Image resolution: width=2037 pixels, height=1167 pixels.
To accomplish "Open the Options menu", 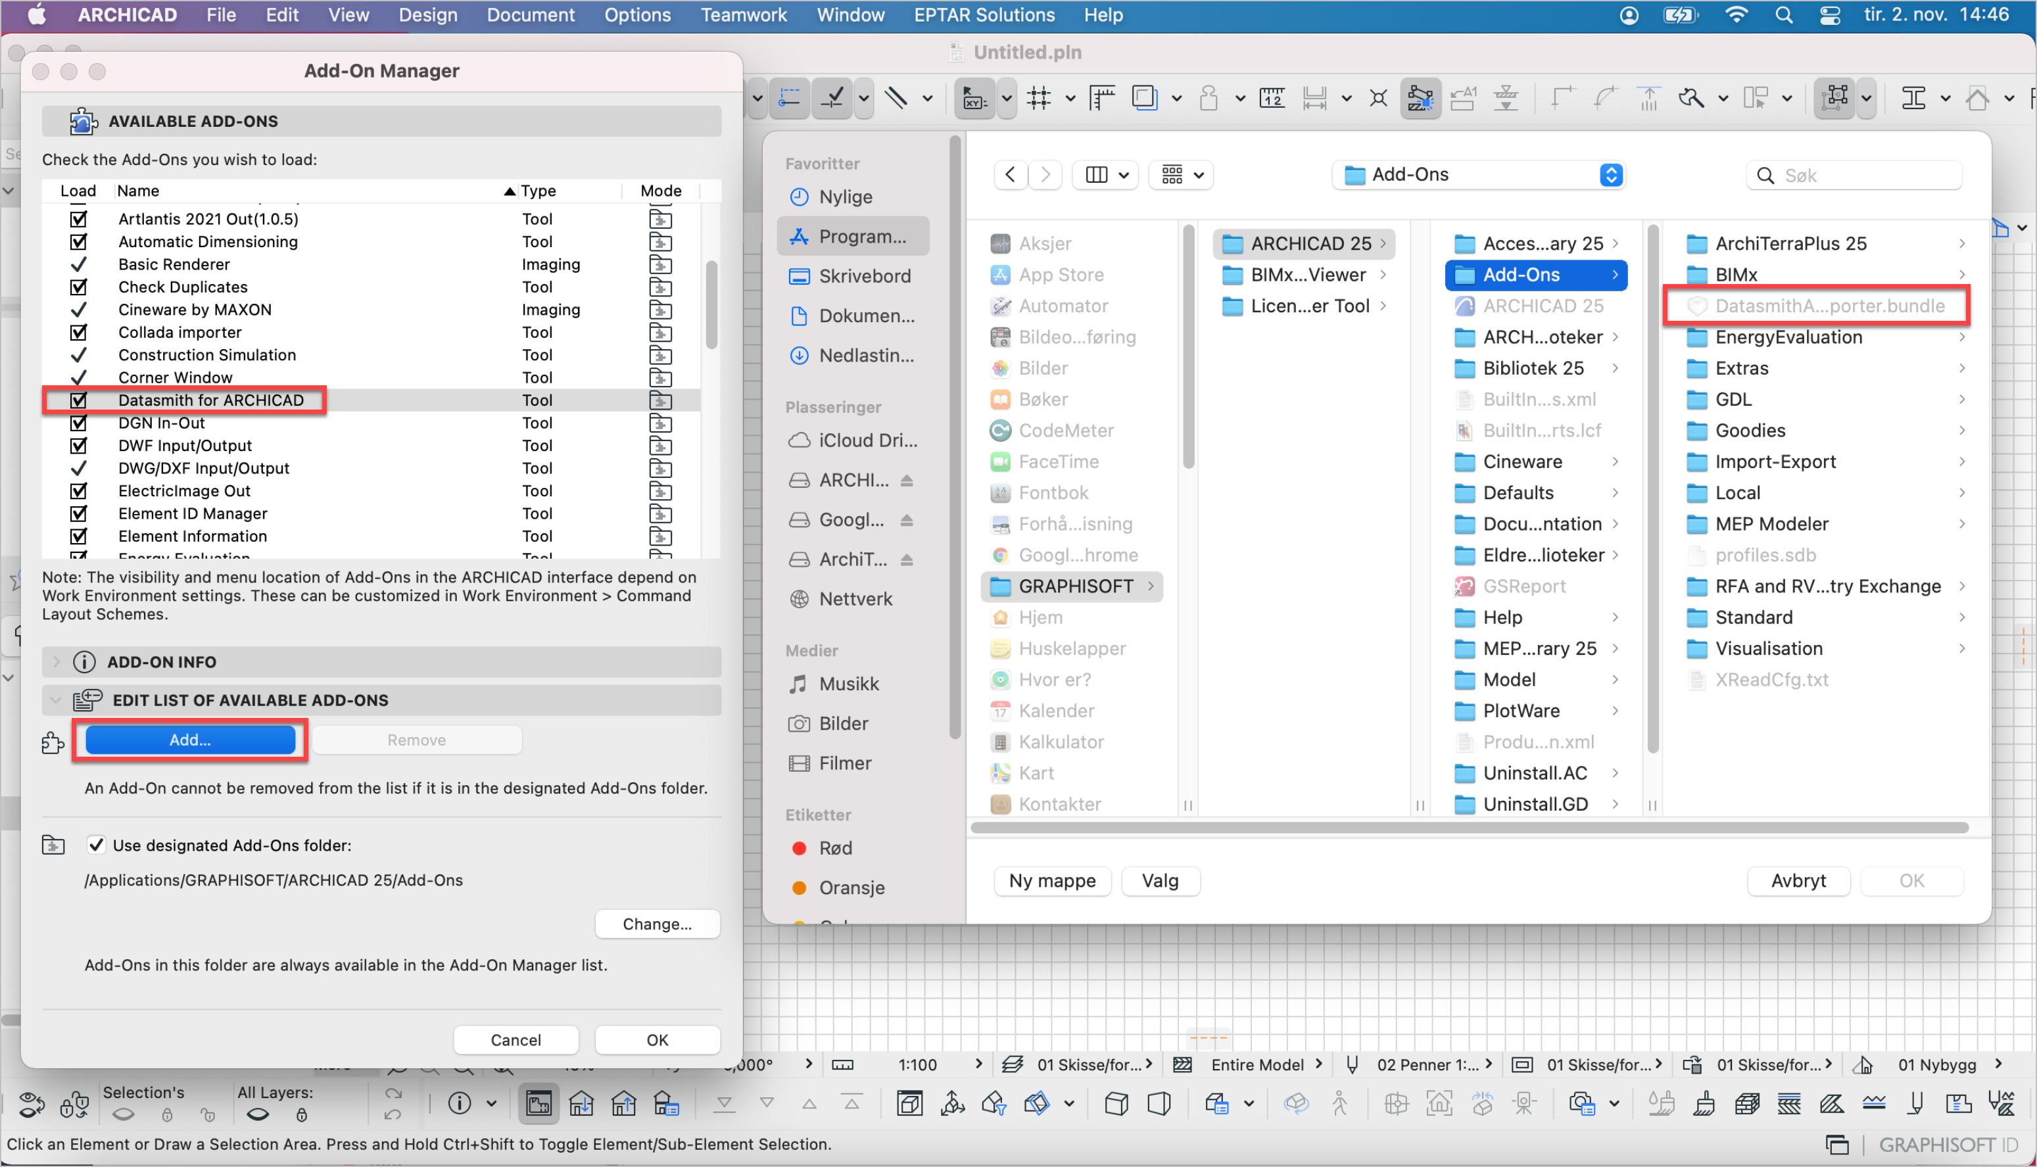I will click(637, 15).
